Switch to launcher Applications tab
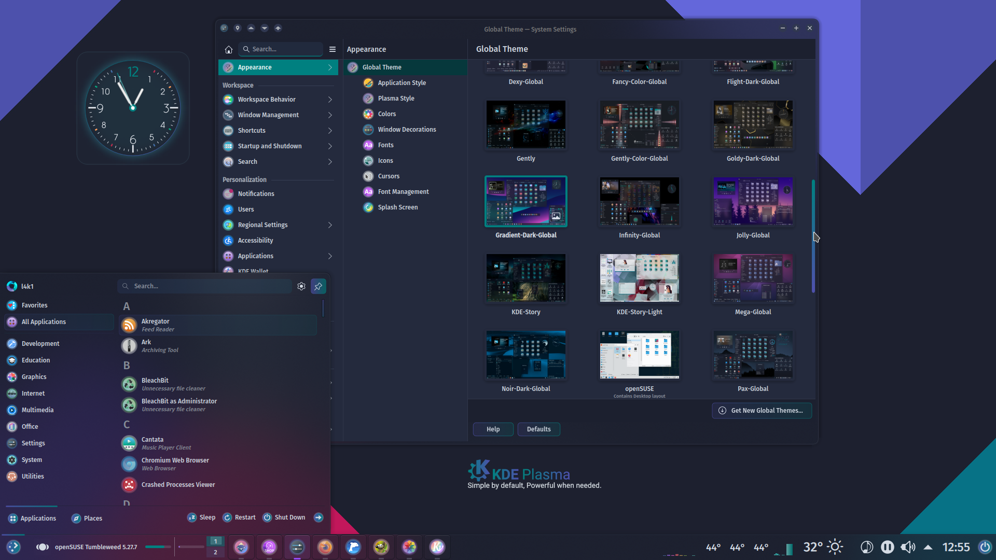The width and height of the screenshot is (996, 560). [32, 519]
